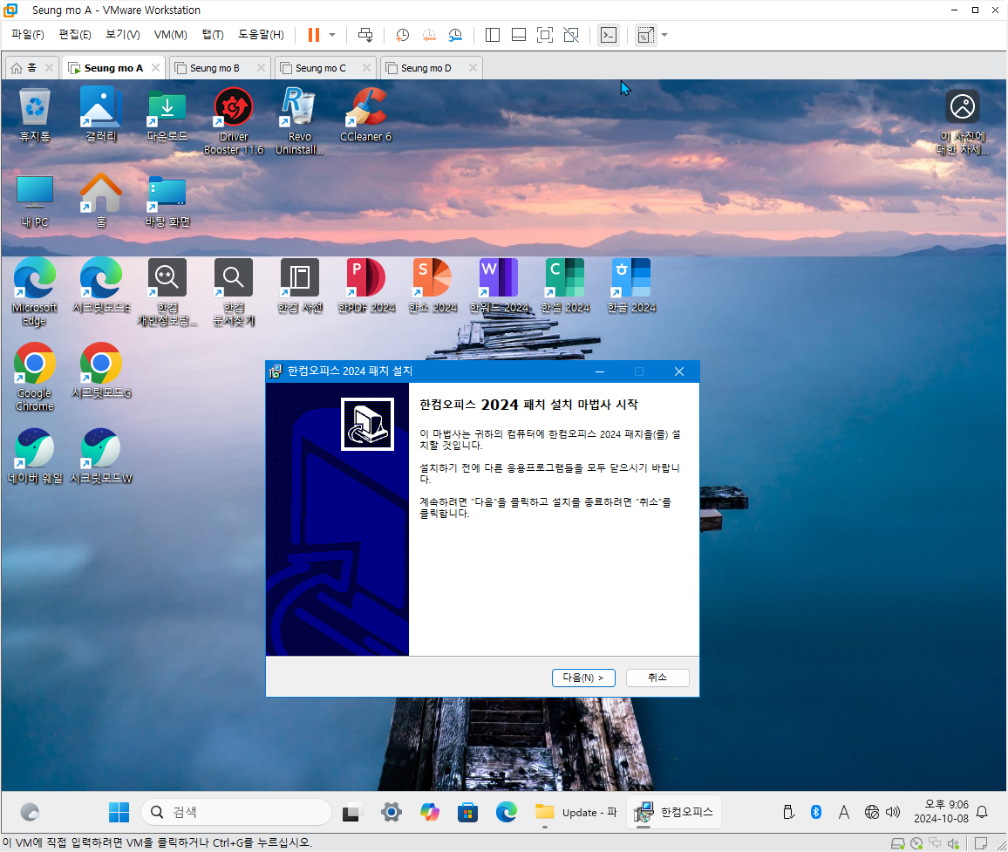The width and height of the screenshot is (1008, 852).
Task: Open Copilot from the taskbar
Action: [x=429, y=812]
